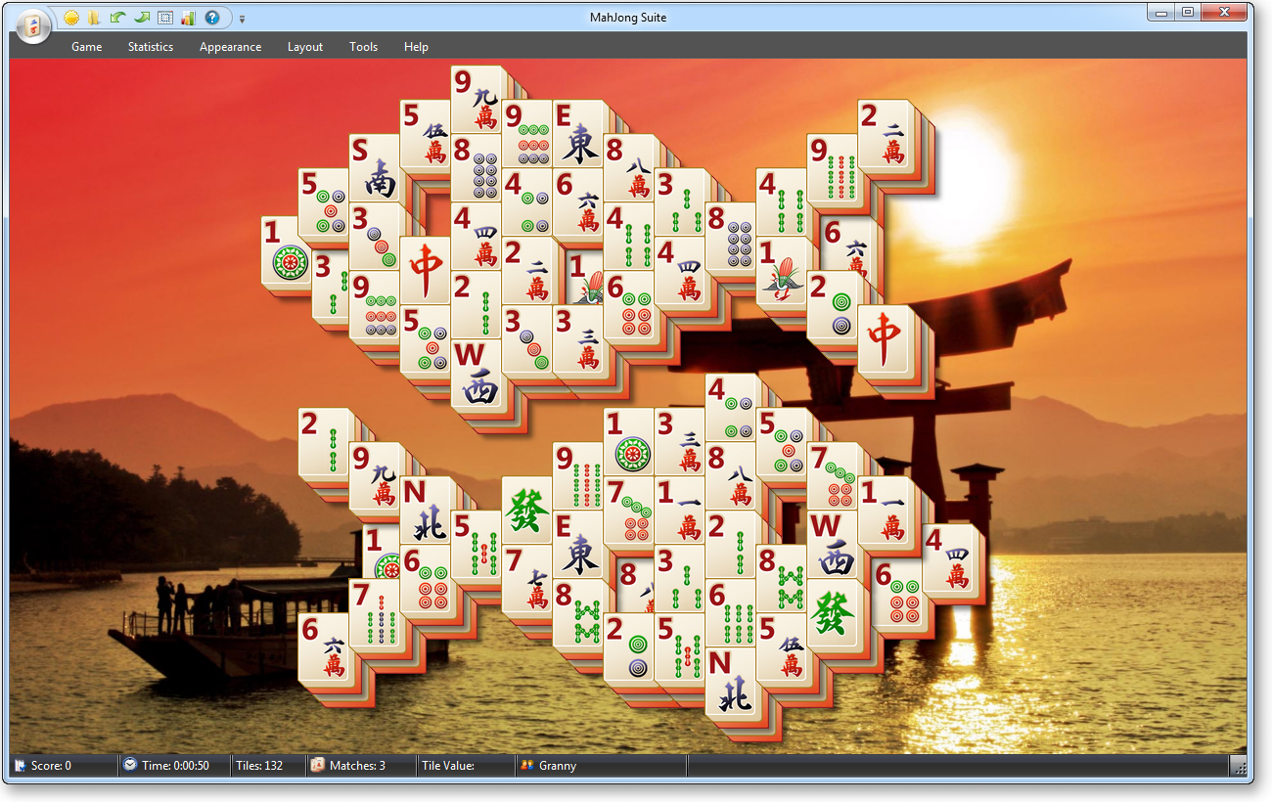Click the clock icon beside Time
The image size is (1272, 802).
[130, 765]
